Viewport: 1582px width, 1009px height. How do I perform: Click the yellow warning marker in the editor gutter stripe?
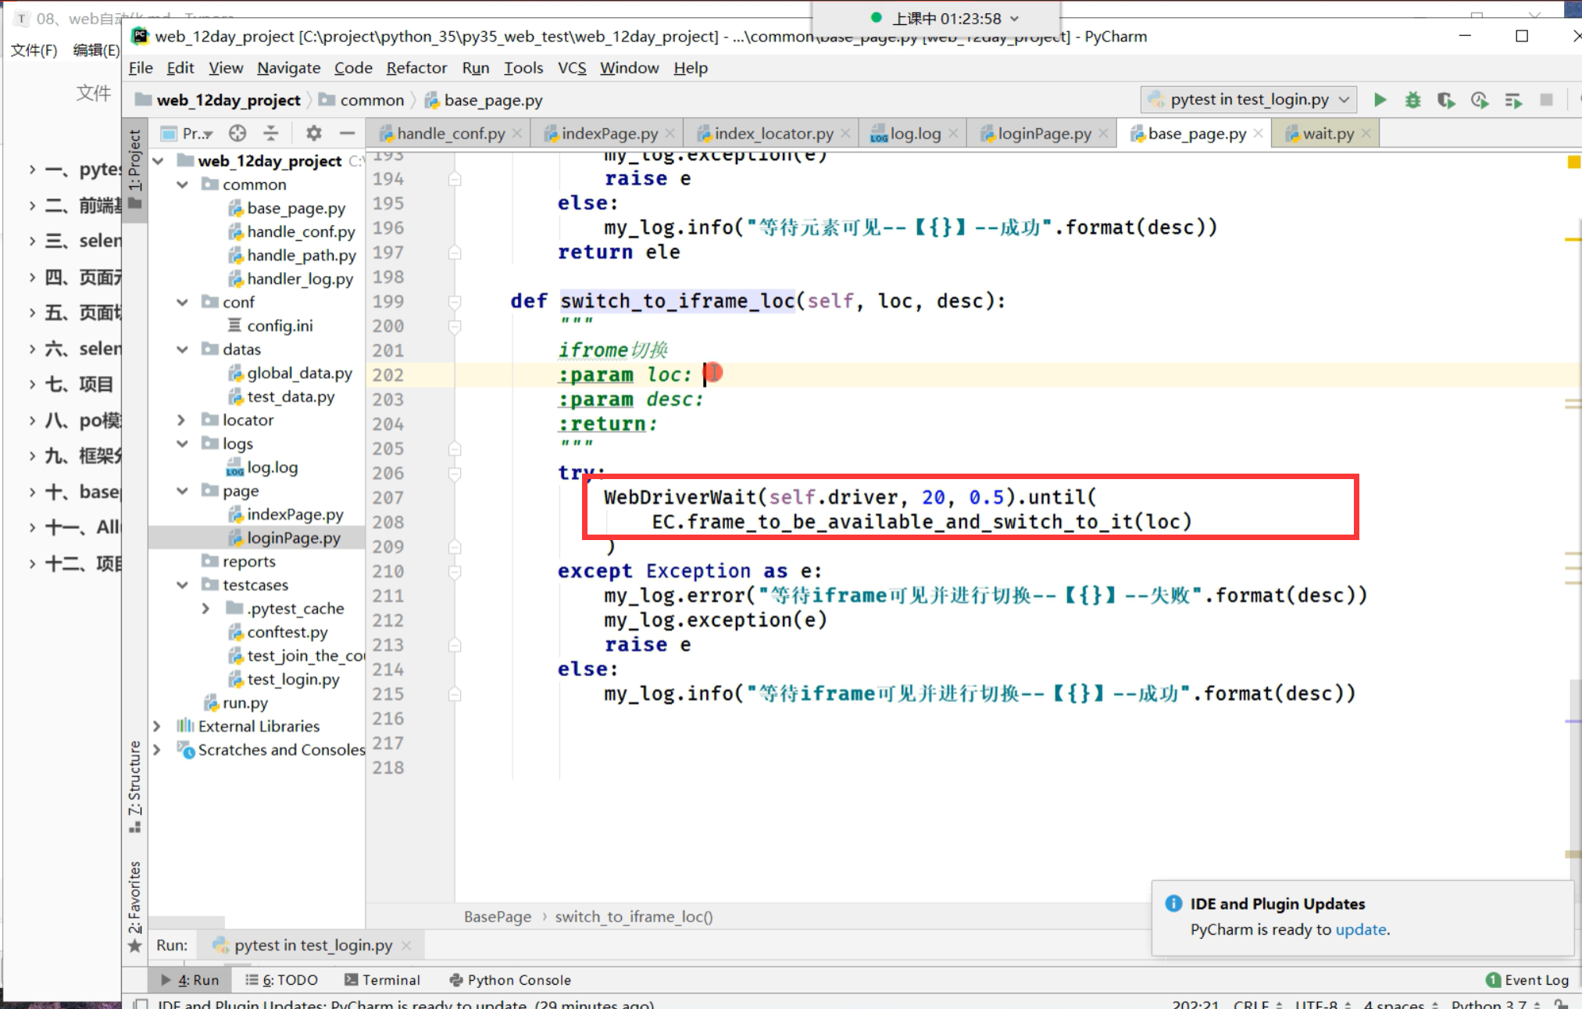pyautogui.click(x=1573, y=163)
